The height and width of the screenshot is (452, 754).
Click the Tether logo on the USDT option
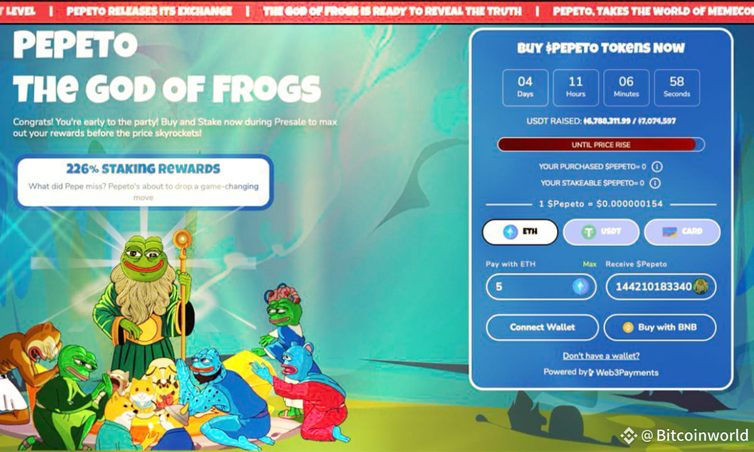coord(589,232)
